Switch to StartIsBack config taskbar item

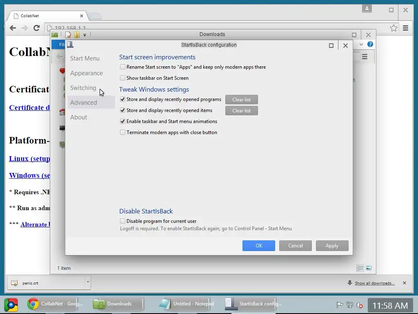click(x=253, y=304)
